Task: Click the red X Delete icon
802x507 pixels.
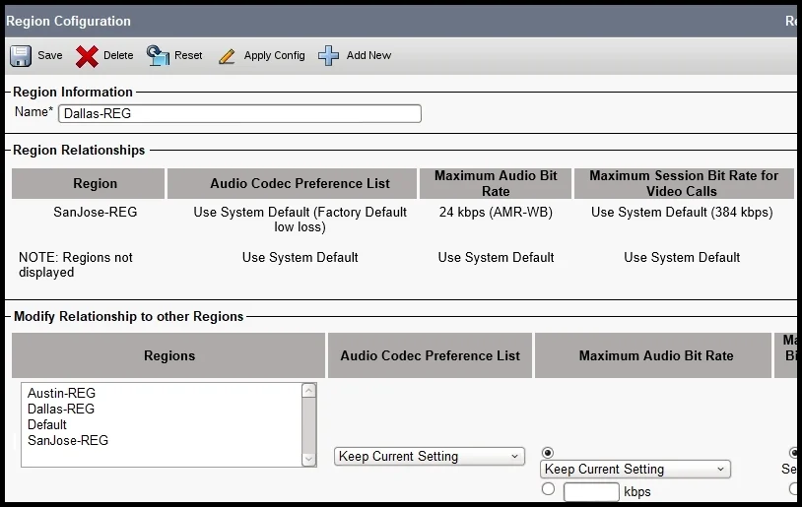Action: pyautogui.click(x=87, y=56)
